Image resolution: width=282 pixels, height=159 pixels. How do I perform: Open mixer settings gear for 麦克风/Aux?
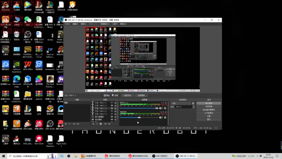165,108
